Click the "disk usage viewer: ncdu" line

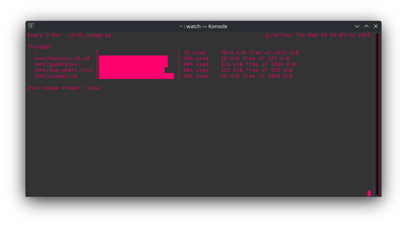(63, 88)
